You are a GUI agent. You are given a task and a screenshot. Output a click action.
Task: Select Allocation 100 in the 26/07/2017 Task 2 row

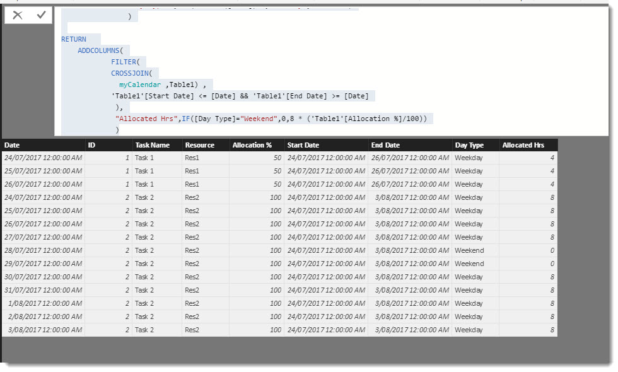256,224
